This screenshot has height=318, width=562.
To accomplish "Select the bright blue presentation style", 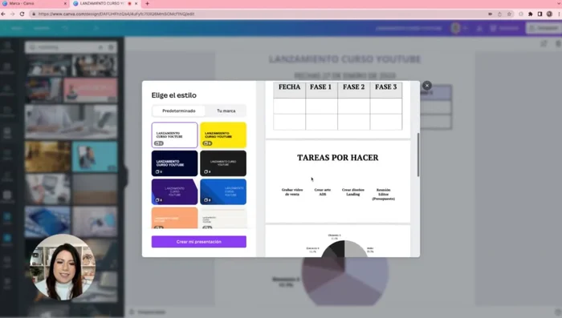I will pos(223,191).
